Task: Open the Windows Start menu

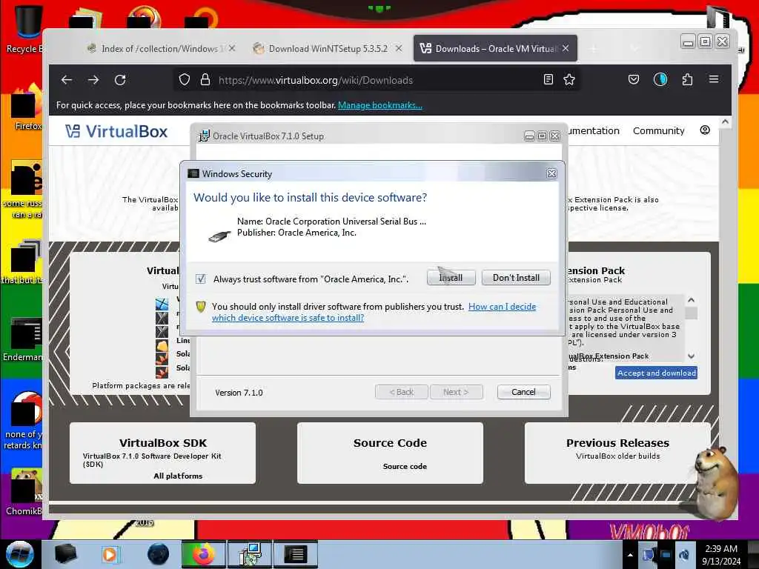Action: coord(20,554)
